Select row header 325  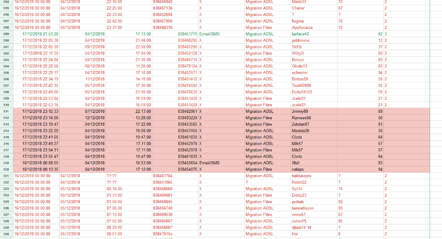[x=6, y=202]
